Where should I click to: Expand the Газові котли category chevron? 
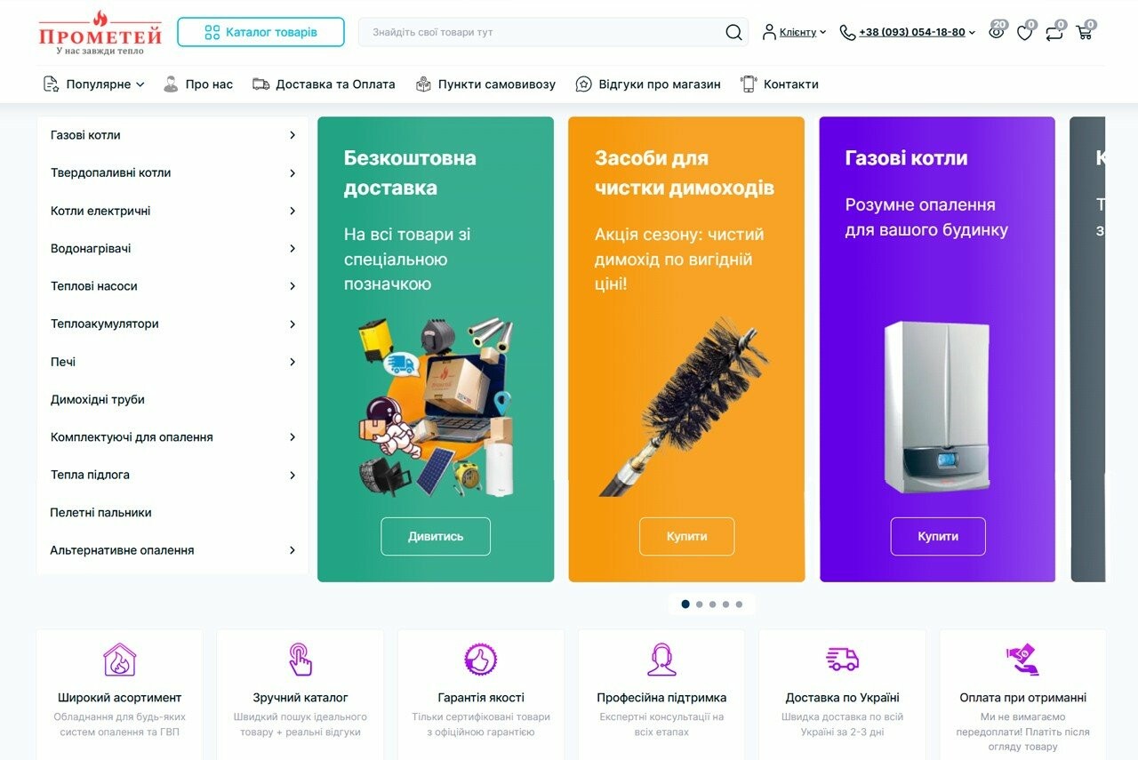coord(293,135)
